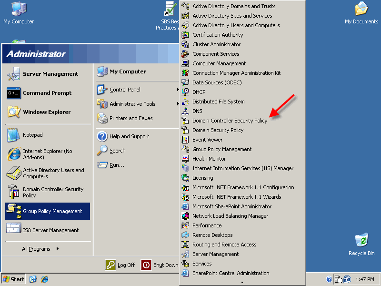
Task: Select Domain Controller Security Policy in Administrative Tools
Action: click(x=242, y=121)
